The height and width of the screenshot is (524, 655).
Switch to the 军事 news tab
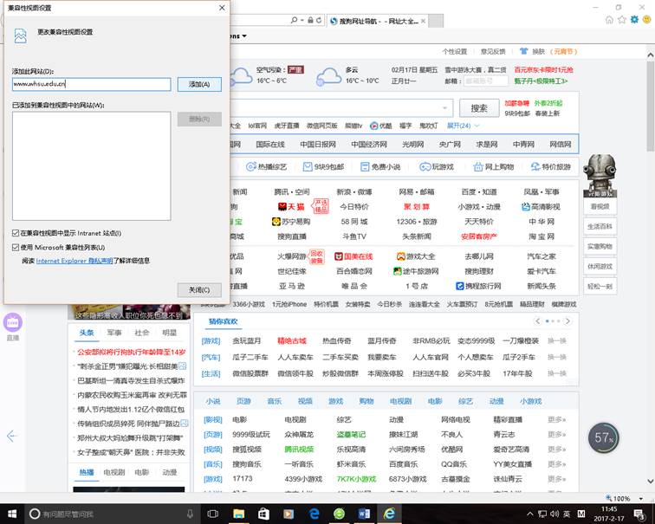tap(114, 333)
